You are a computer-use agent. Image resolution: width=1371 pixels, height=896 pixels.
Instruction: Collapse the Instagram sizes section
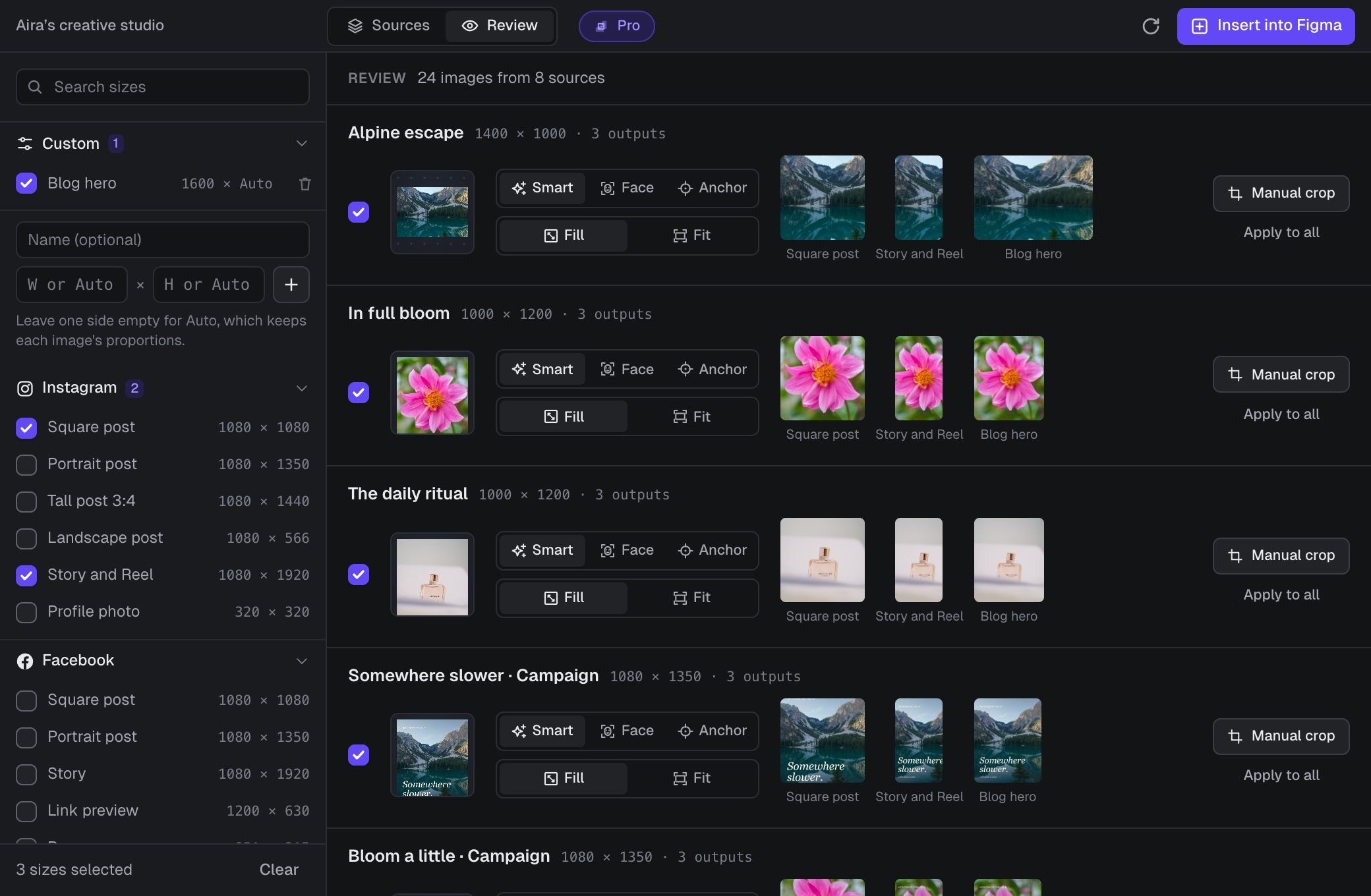302,388
